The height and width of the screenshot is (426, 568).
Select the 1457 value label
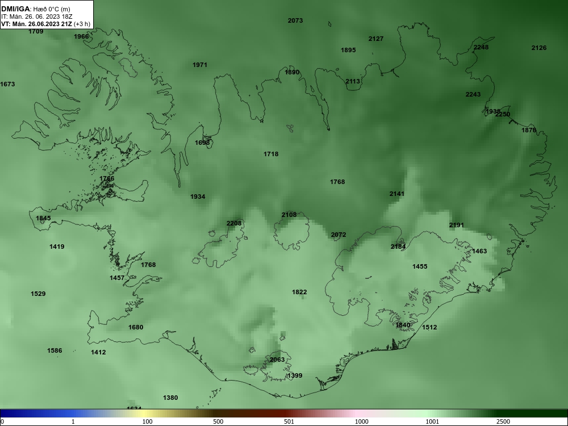tap(117, 278)
